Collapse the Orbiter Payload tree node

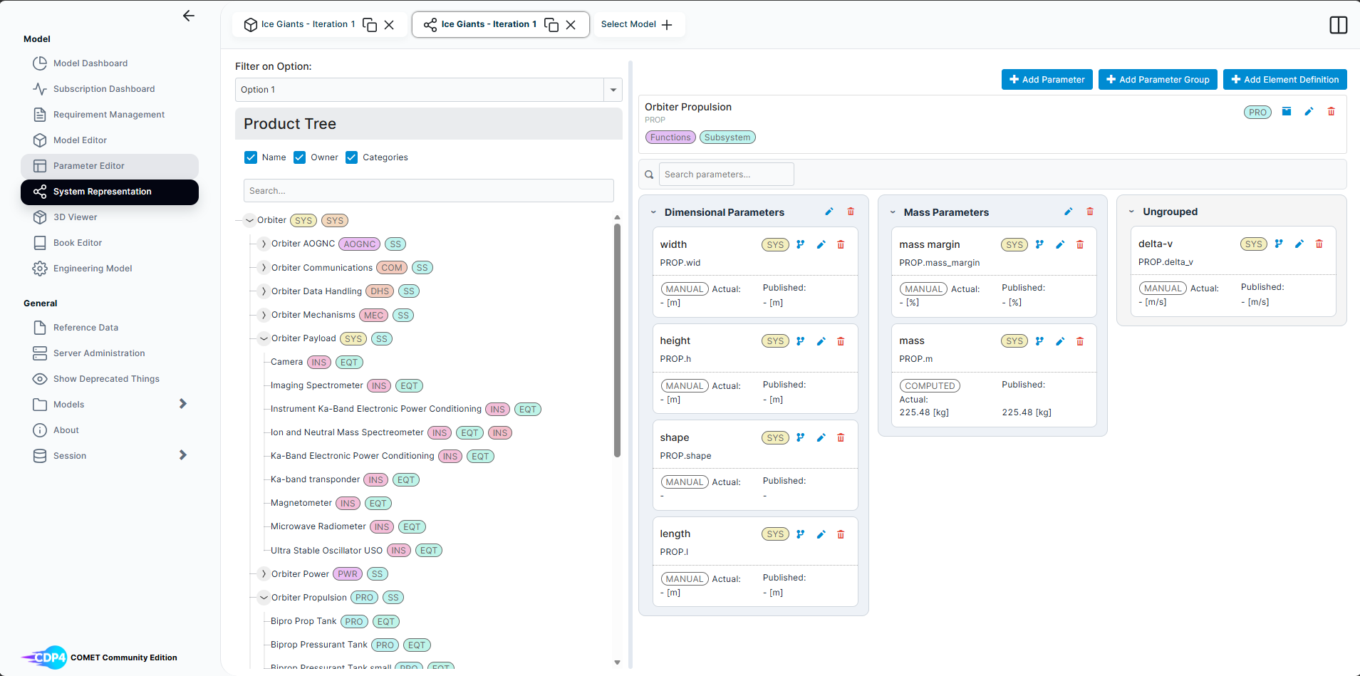264,338
